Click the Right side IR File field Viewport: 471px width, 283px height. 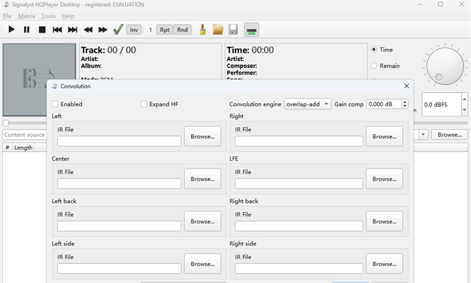[299, 268]
